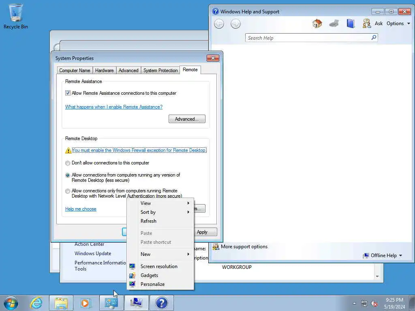Click the Control Panel taskbar button
The height and width of the screenshot is (311, 415).
(x=111, y=303)
